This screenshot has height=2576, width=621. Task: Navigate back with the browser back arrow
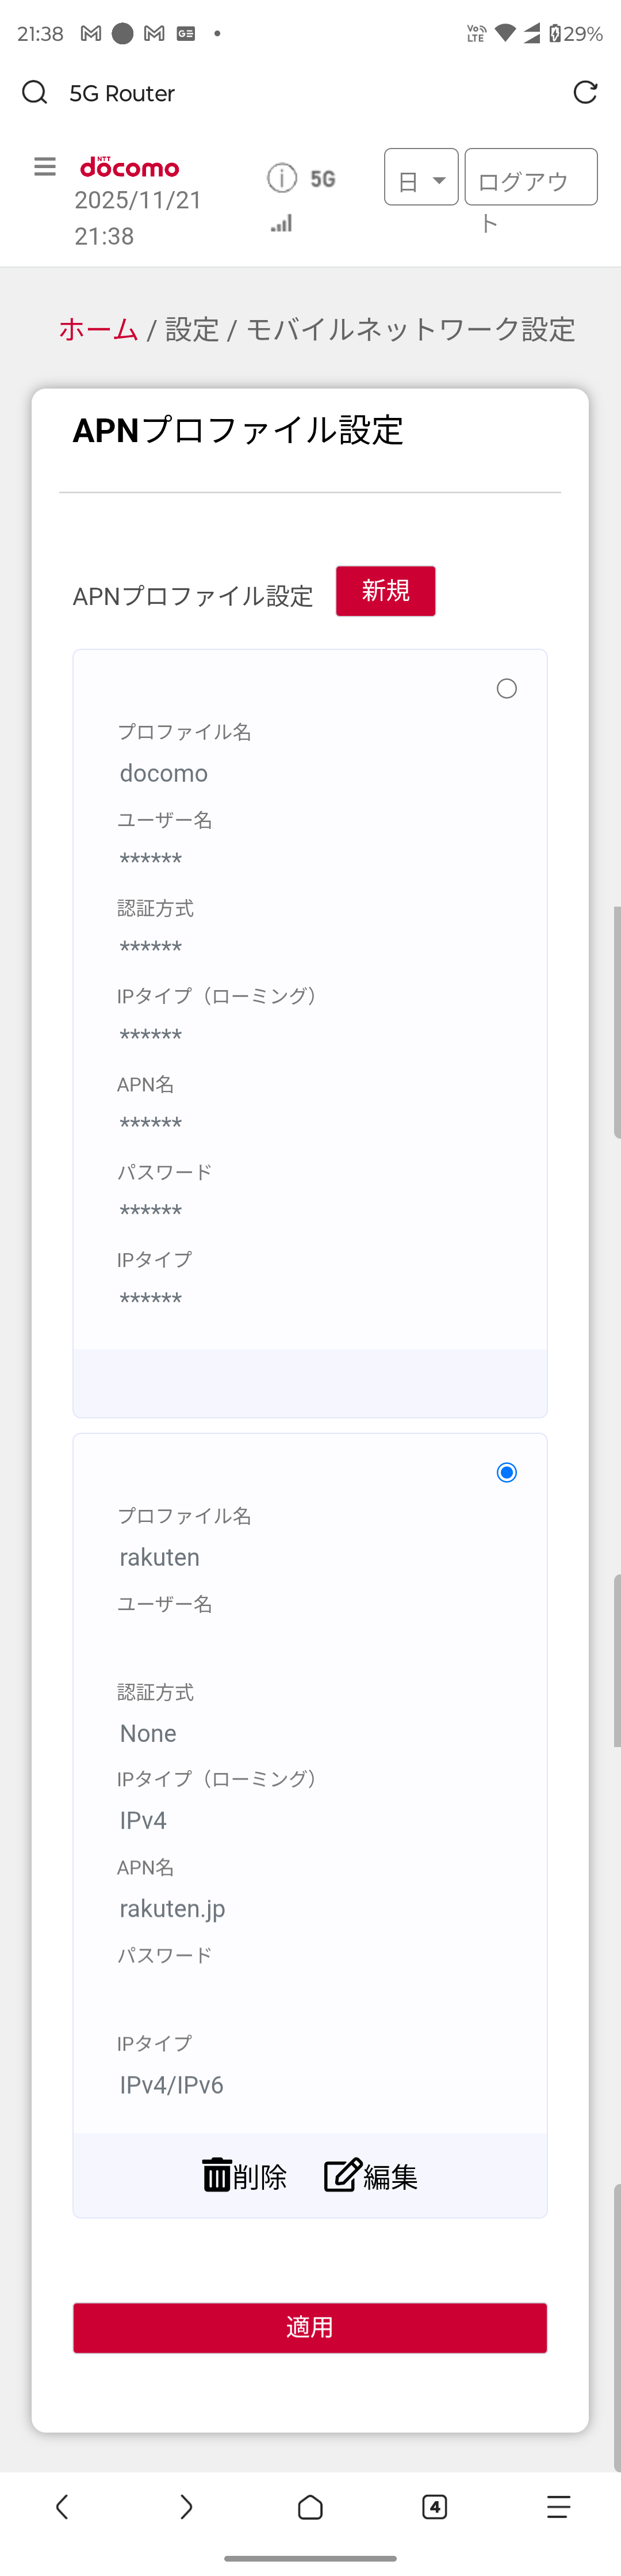[x=62, y=2506]
